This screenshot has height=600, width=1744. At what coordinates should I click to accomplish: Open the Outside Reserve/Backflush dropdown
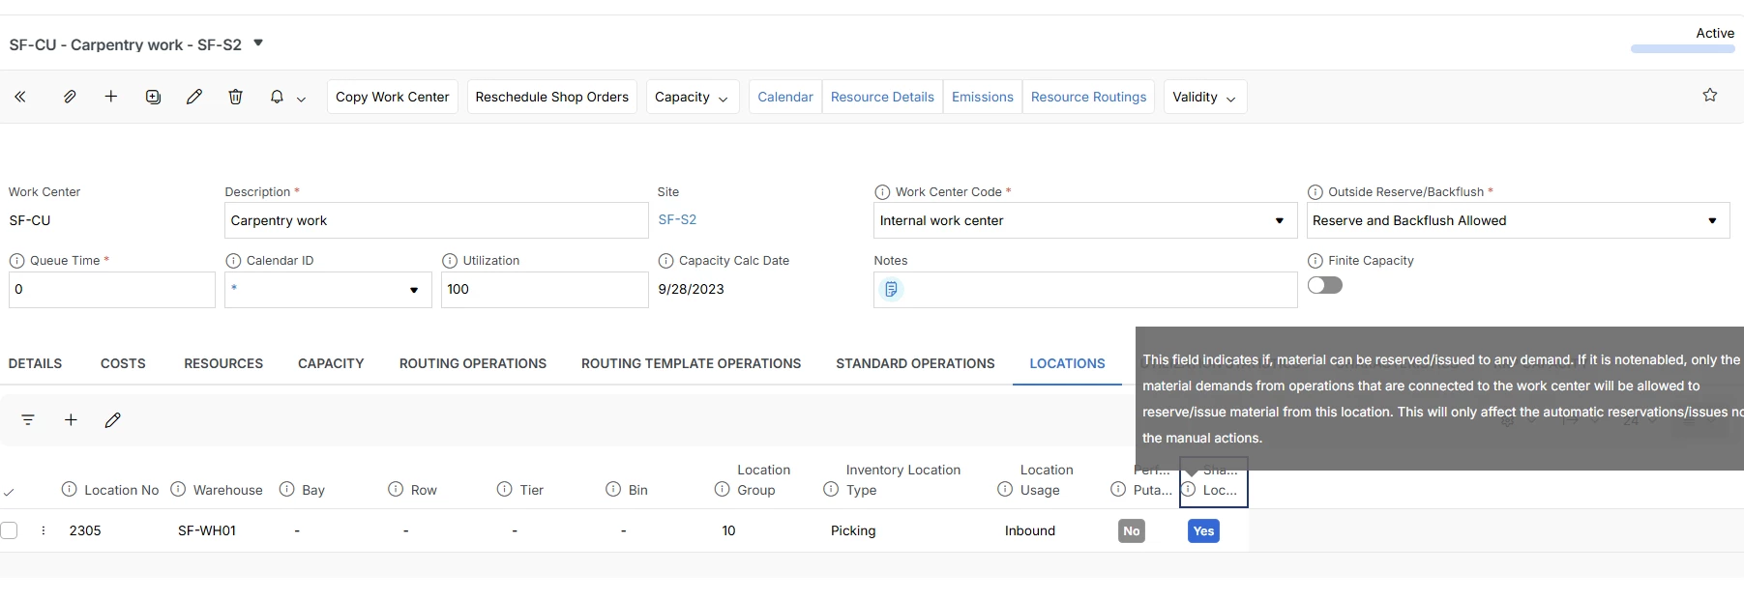click(x=1518, y=220)
